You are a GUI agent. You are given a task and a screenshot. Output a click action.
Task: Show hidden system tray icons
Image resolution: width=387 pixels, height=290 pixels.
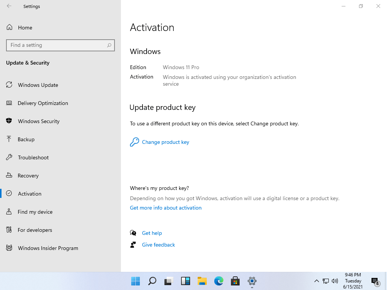[x=316, y=281]
